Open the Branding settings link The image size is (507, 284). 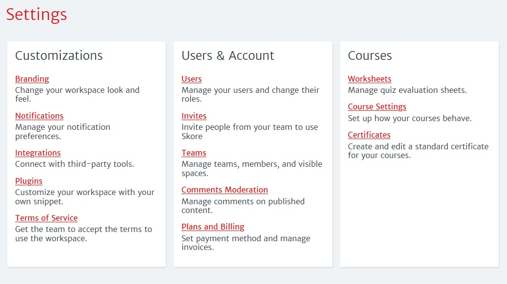[x=32, y=79]
